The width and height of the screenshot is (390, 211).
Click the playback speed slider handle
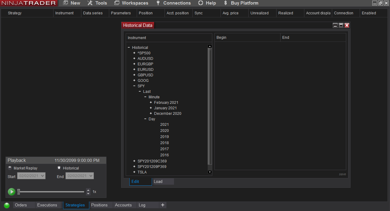pos(19,192)
